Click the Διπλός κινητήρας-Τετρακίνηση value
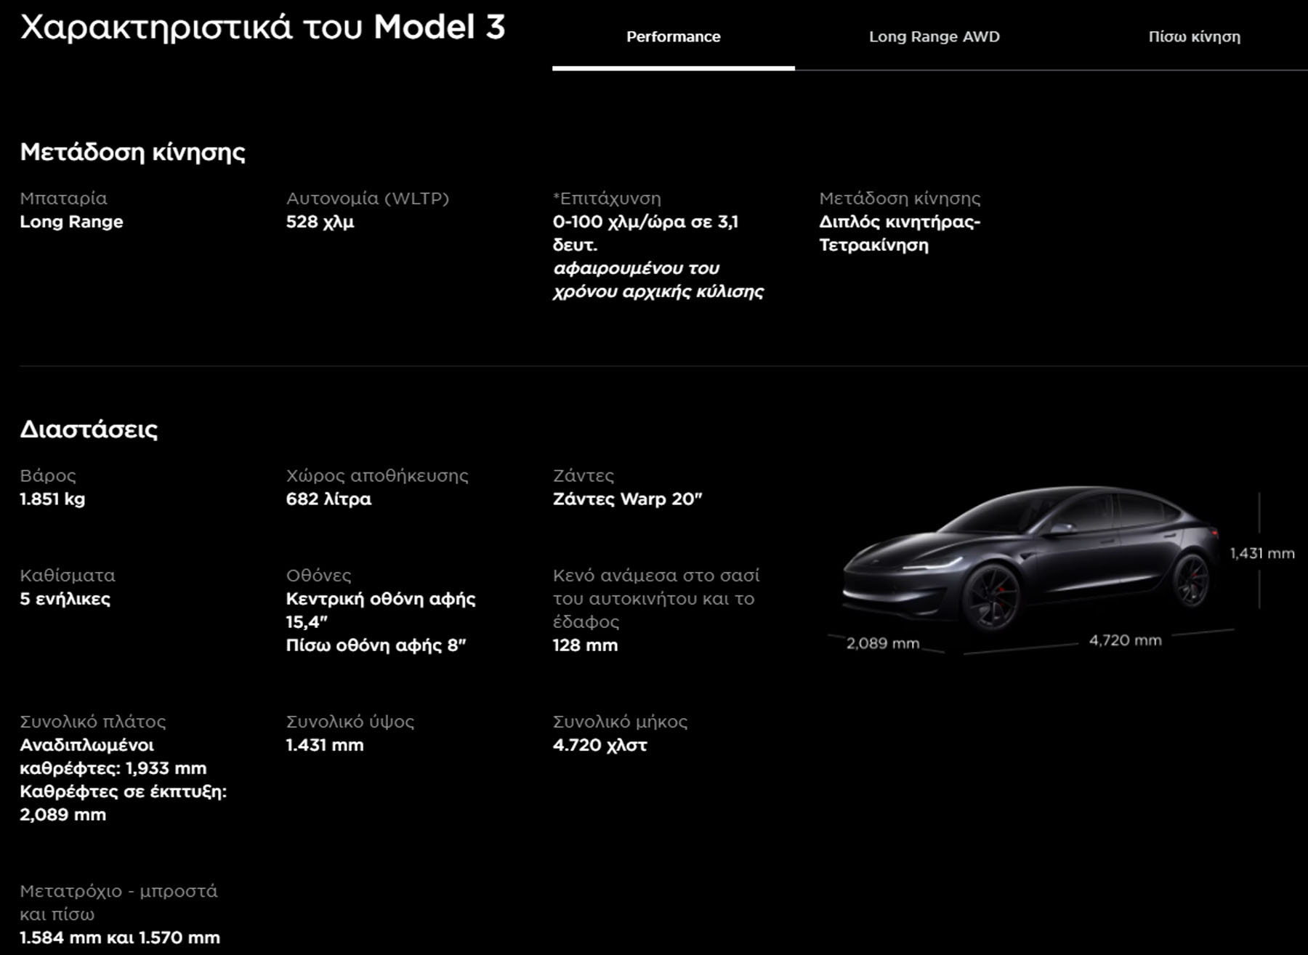Screen dimensions: 1308x955 pyautogui.click(x=900, y=233)
